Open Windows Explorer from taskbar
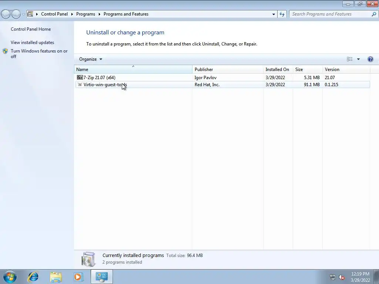 (x=56, y=277)
